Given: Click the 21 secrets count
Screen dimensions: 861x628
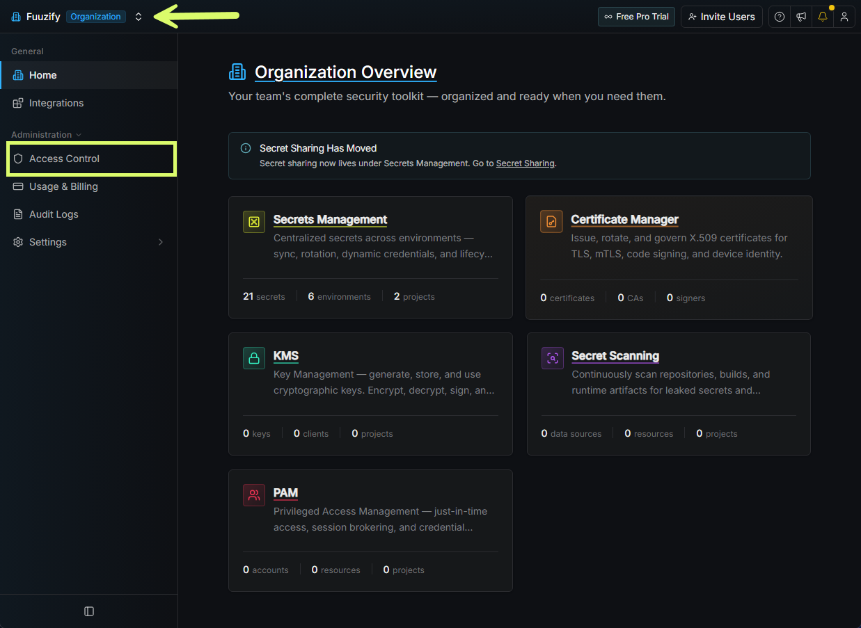Looking at the screenshot, I should click(x=264, y=297).
